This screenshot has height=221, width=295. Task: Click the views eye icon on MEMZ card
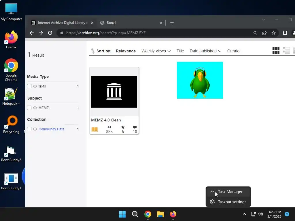pos(109,127)
